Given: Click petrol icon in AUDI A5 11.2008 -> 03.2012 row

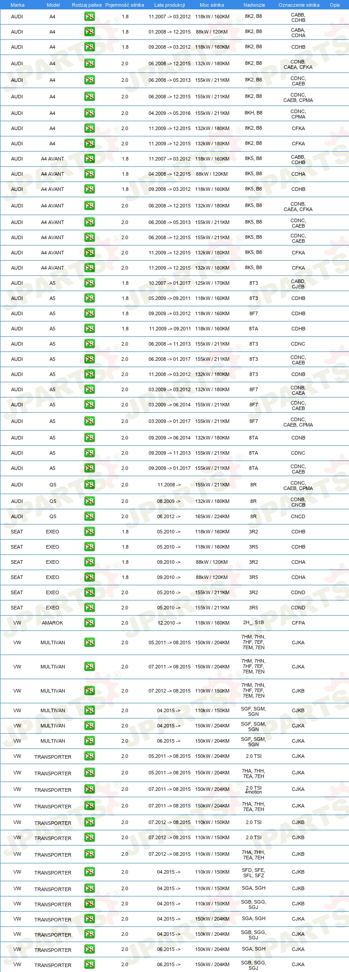Looking at the screenshot, I should 89,374.
